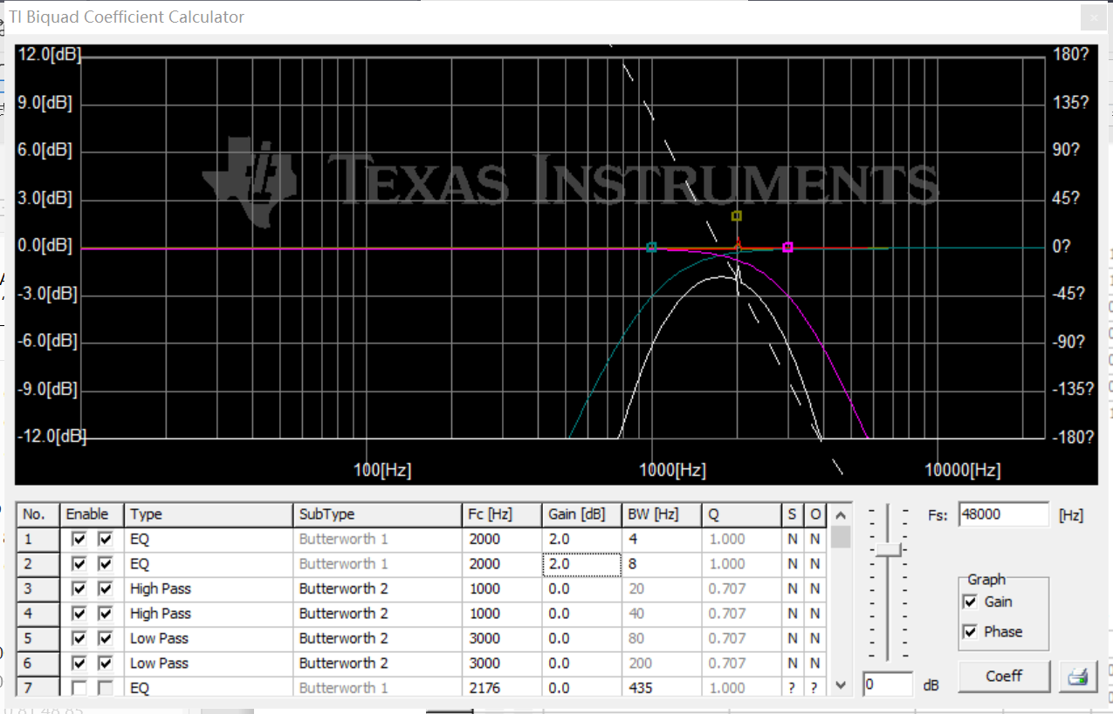Click the dB gain value input field
1113x714 pixels.
click(888, 684)
